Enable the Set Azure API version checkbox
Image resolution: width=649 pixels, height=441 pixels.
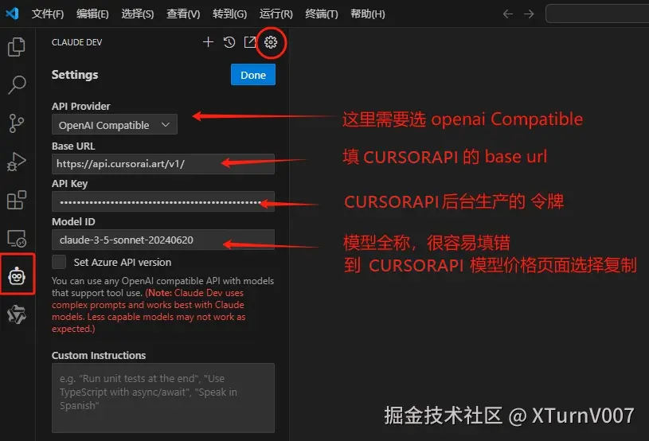click(59, 262)
